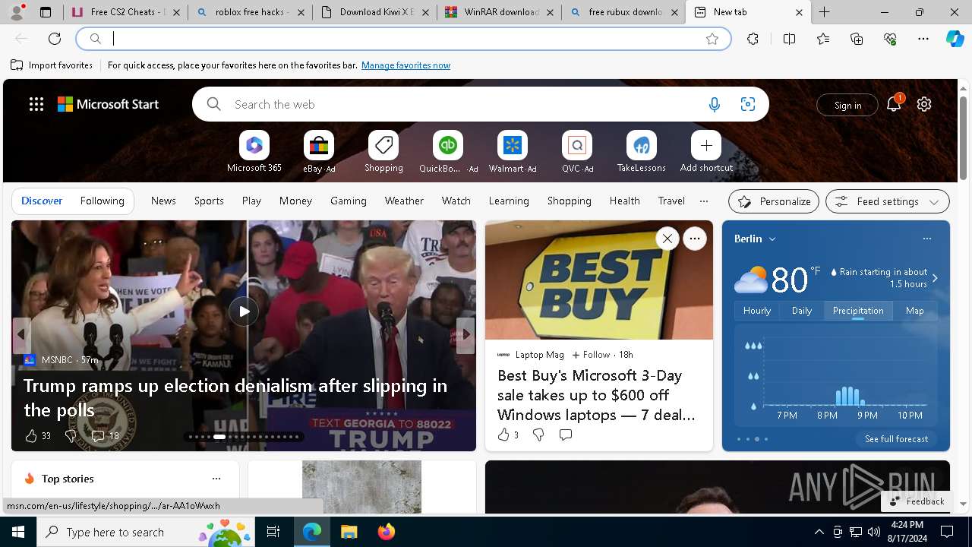Image resolution: width=972 pixels, height=547 pixels.
Task: Open the Edge profile icon
Action: click(17, 12)
